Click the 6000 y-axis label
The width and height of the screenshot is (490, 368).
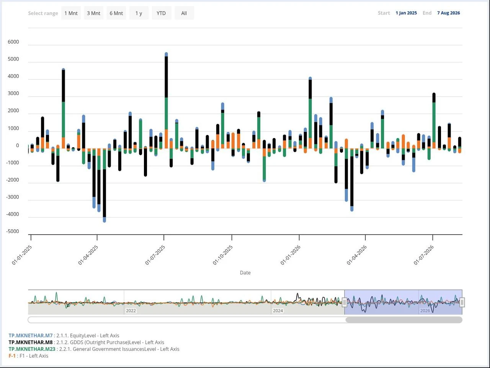coord(13,42)
